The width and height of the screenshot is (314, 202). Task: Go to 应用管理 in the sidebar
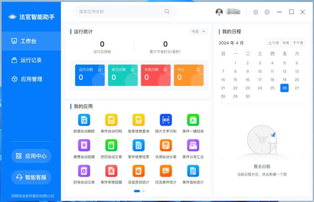[x=31, y=79]
